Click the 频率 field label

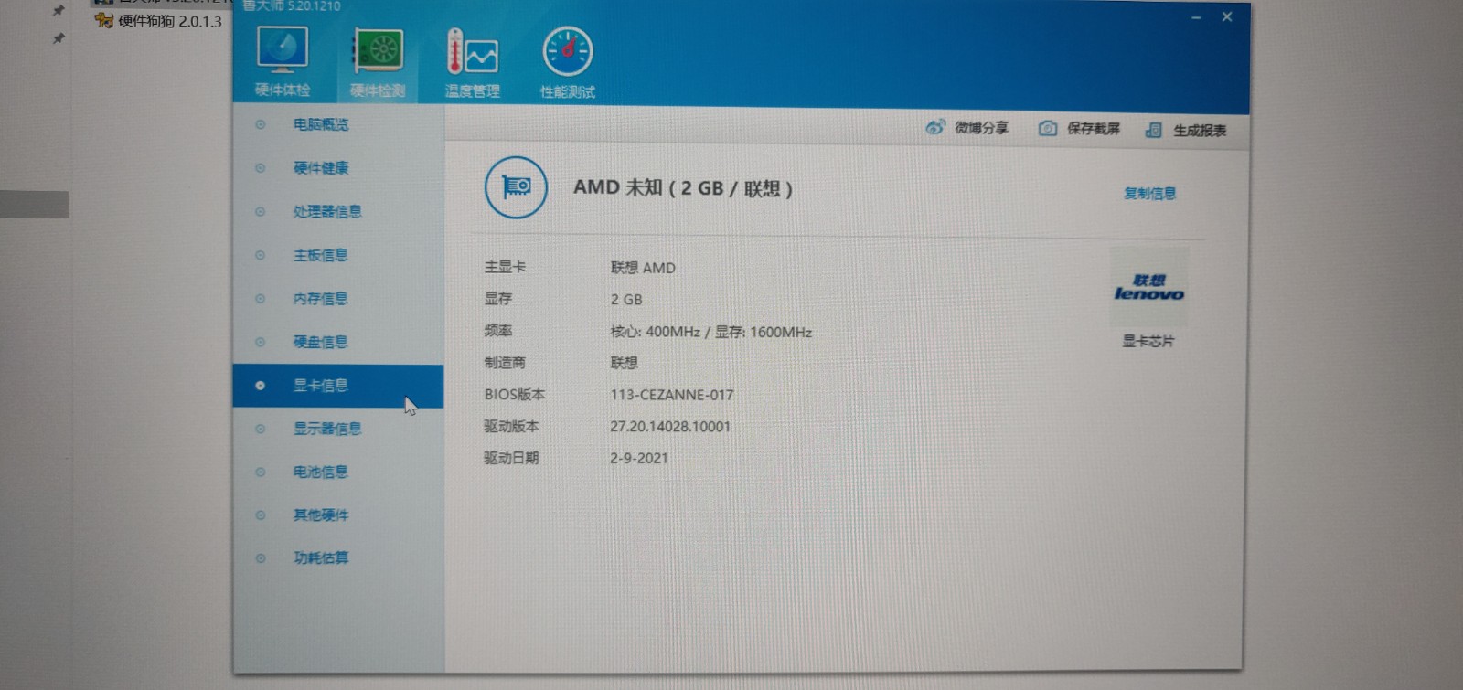tap(498, 330)
